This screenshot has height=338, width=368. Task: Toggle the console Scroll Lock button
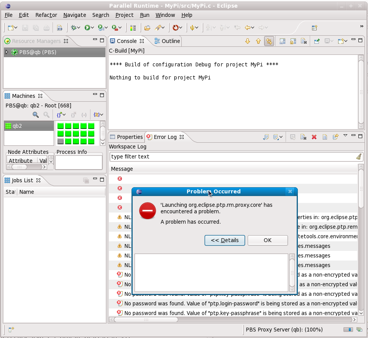(283, 41)
